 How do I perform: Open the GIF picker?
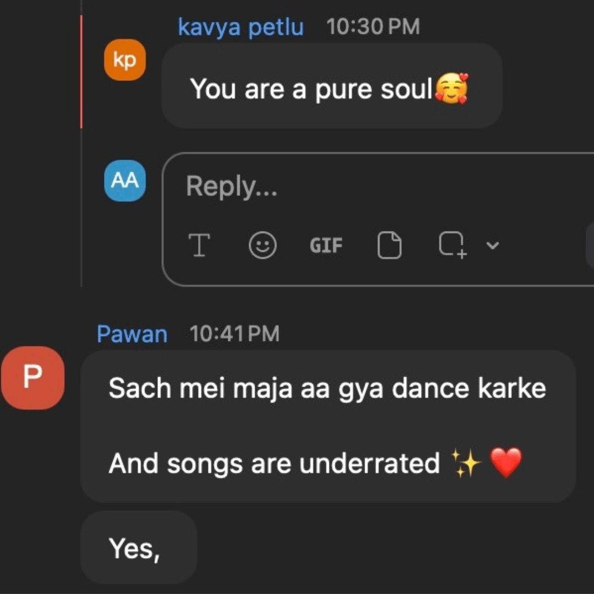326,245
